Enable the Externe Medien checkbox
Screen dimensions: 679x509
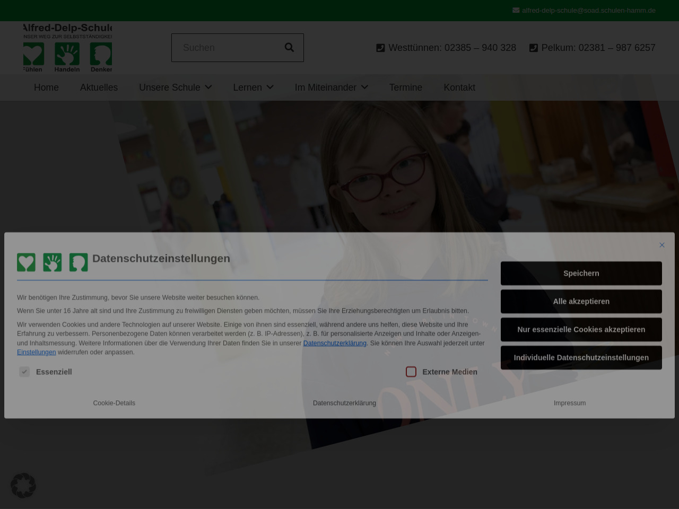coord(411,372)
